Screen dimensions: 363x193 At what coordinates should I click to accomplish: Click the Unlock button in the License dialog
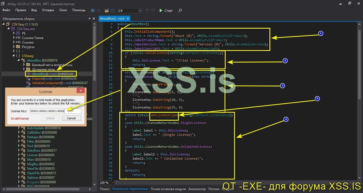[x=50, y=118]
